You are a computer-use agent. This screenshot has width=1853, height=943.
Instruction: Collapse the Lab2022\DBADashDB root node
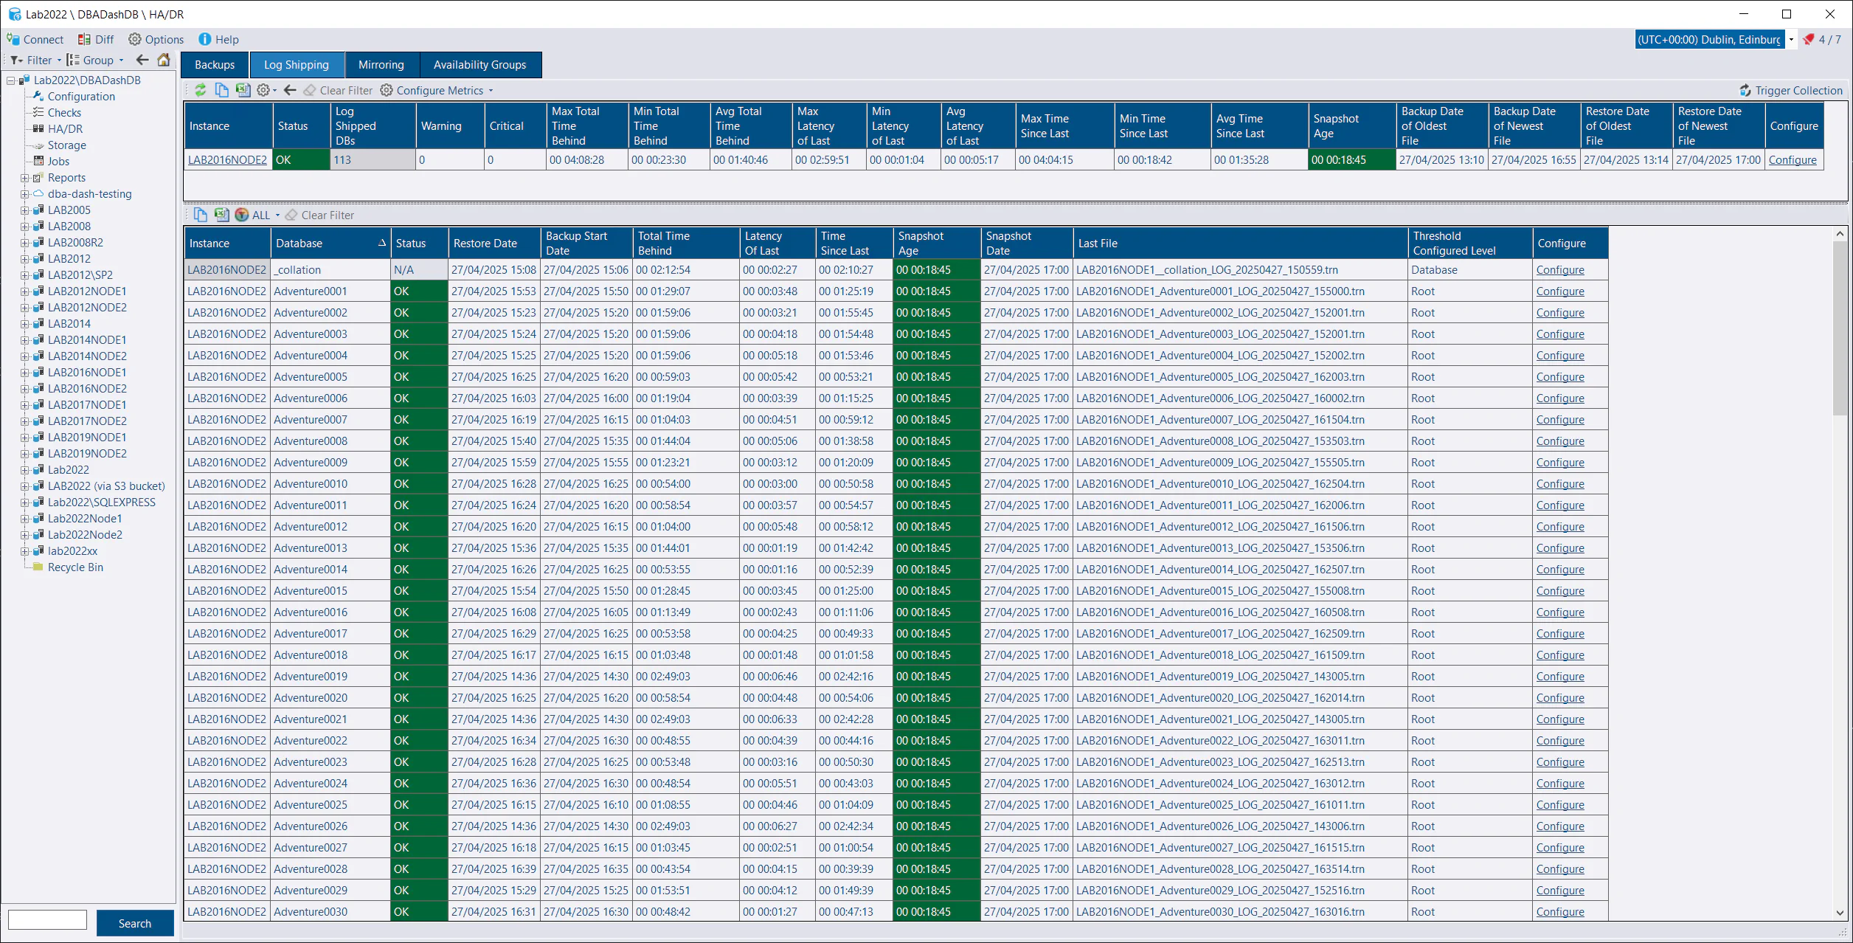click(10, 80)
